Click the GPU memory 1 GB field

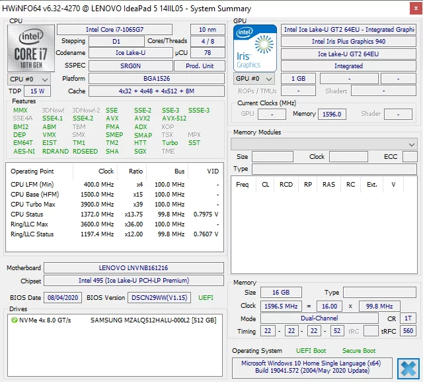point(298,79)
